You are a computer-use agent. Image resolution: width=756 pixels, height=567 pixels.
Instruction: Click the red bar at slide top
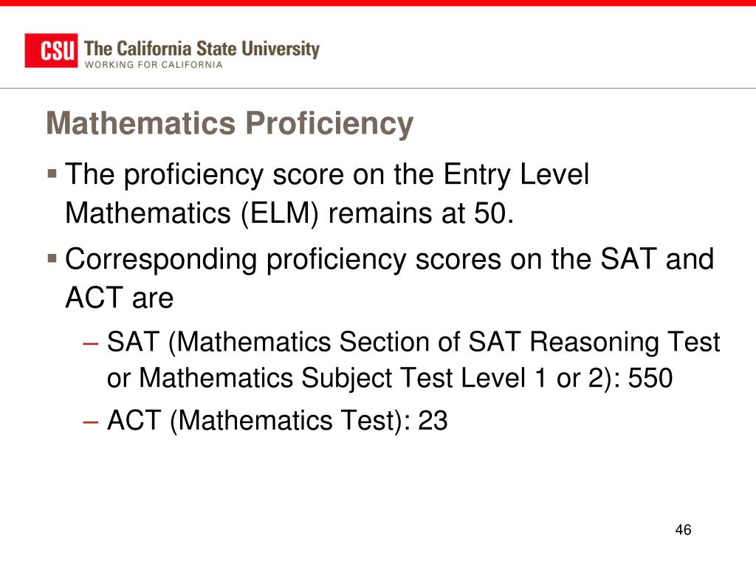coord(378,3)
